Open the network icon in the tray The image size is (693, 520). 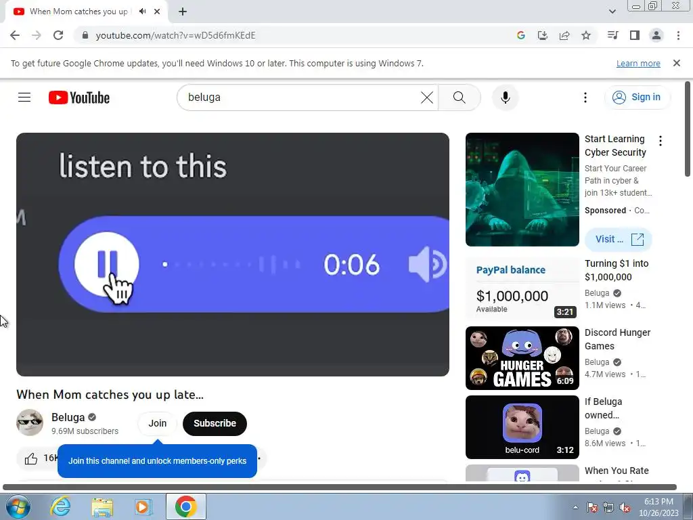tap(608, 507)
